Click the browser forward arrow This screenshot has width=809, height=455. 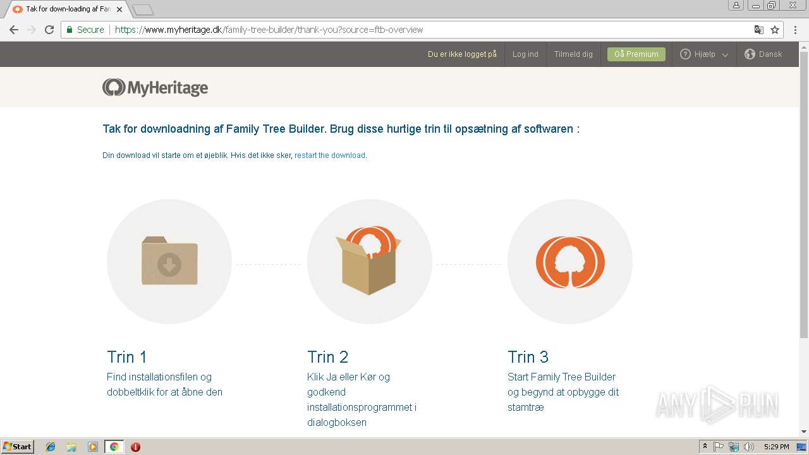(x=32, y=30)
